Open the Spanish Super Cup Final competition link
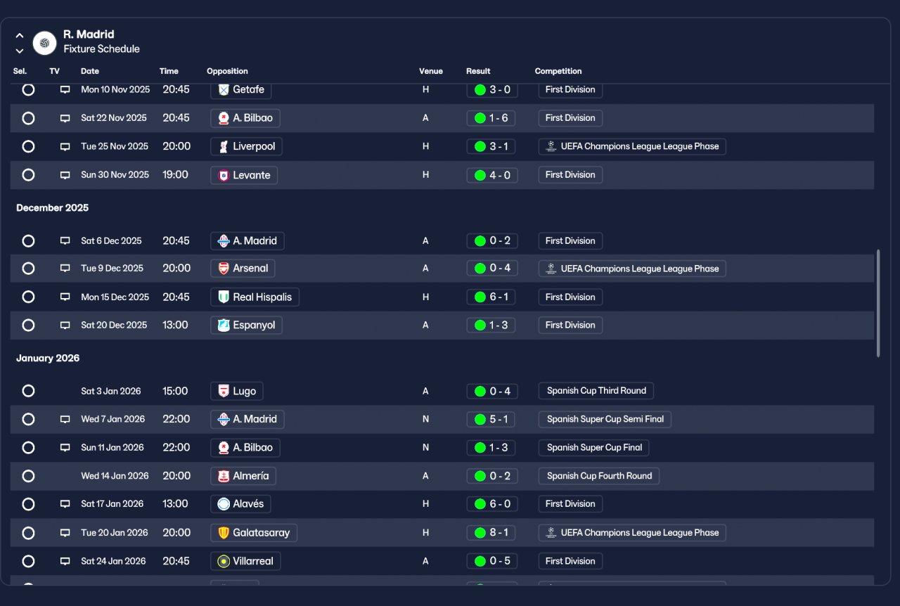The height and width of the screenshot is (606, 900). click(x=594, y=448)
